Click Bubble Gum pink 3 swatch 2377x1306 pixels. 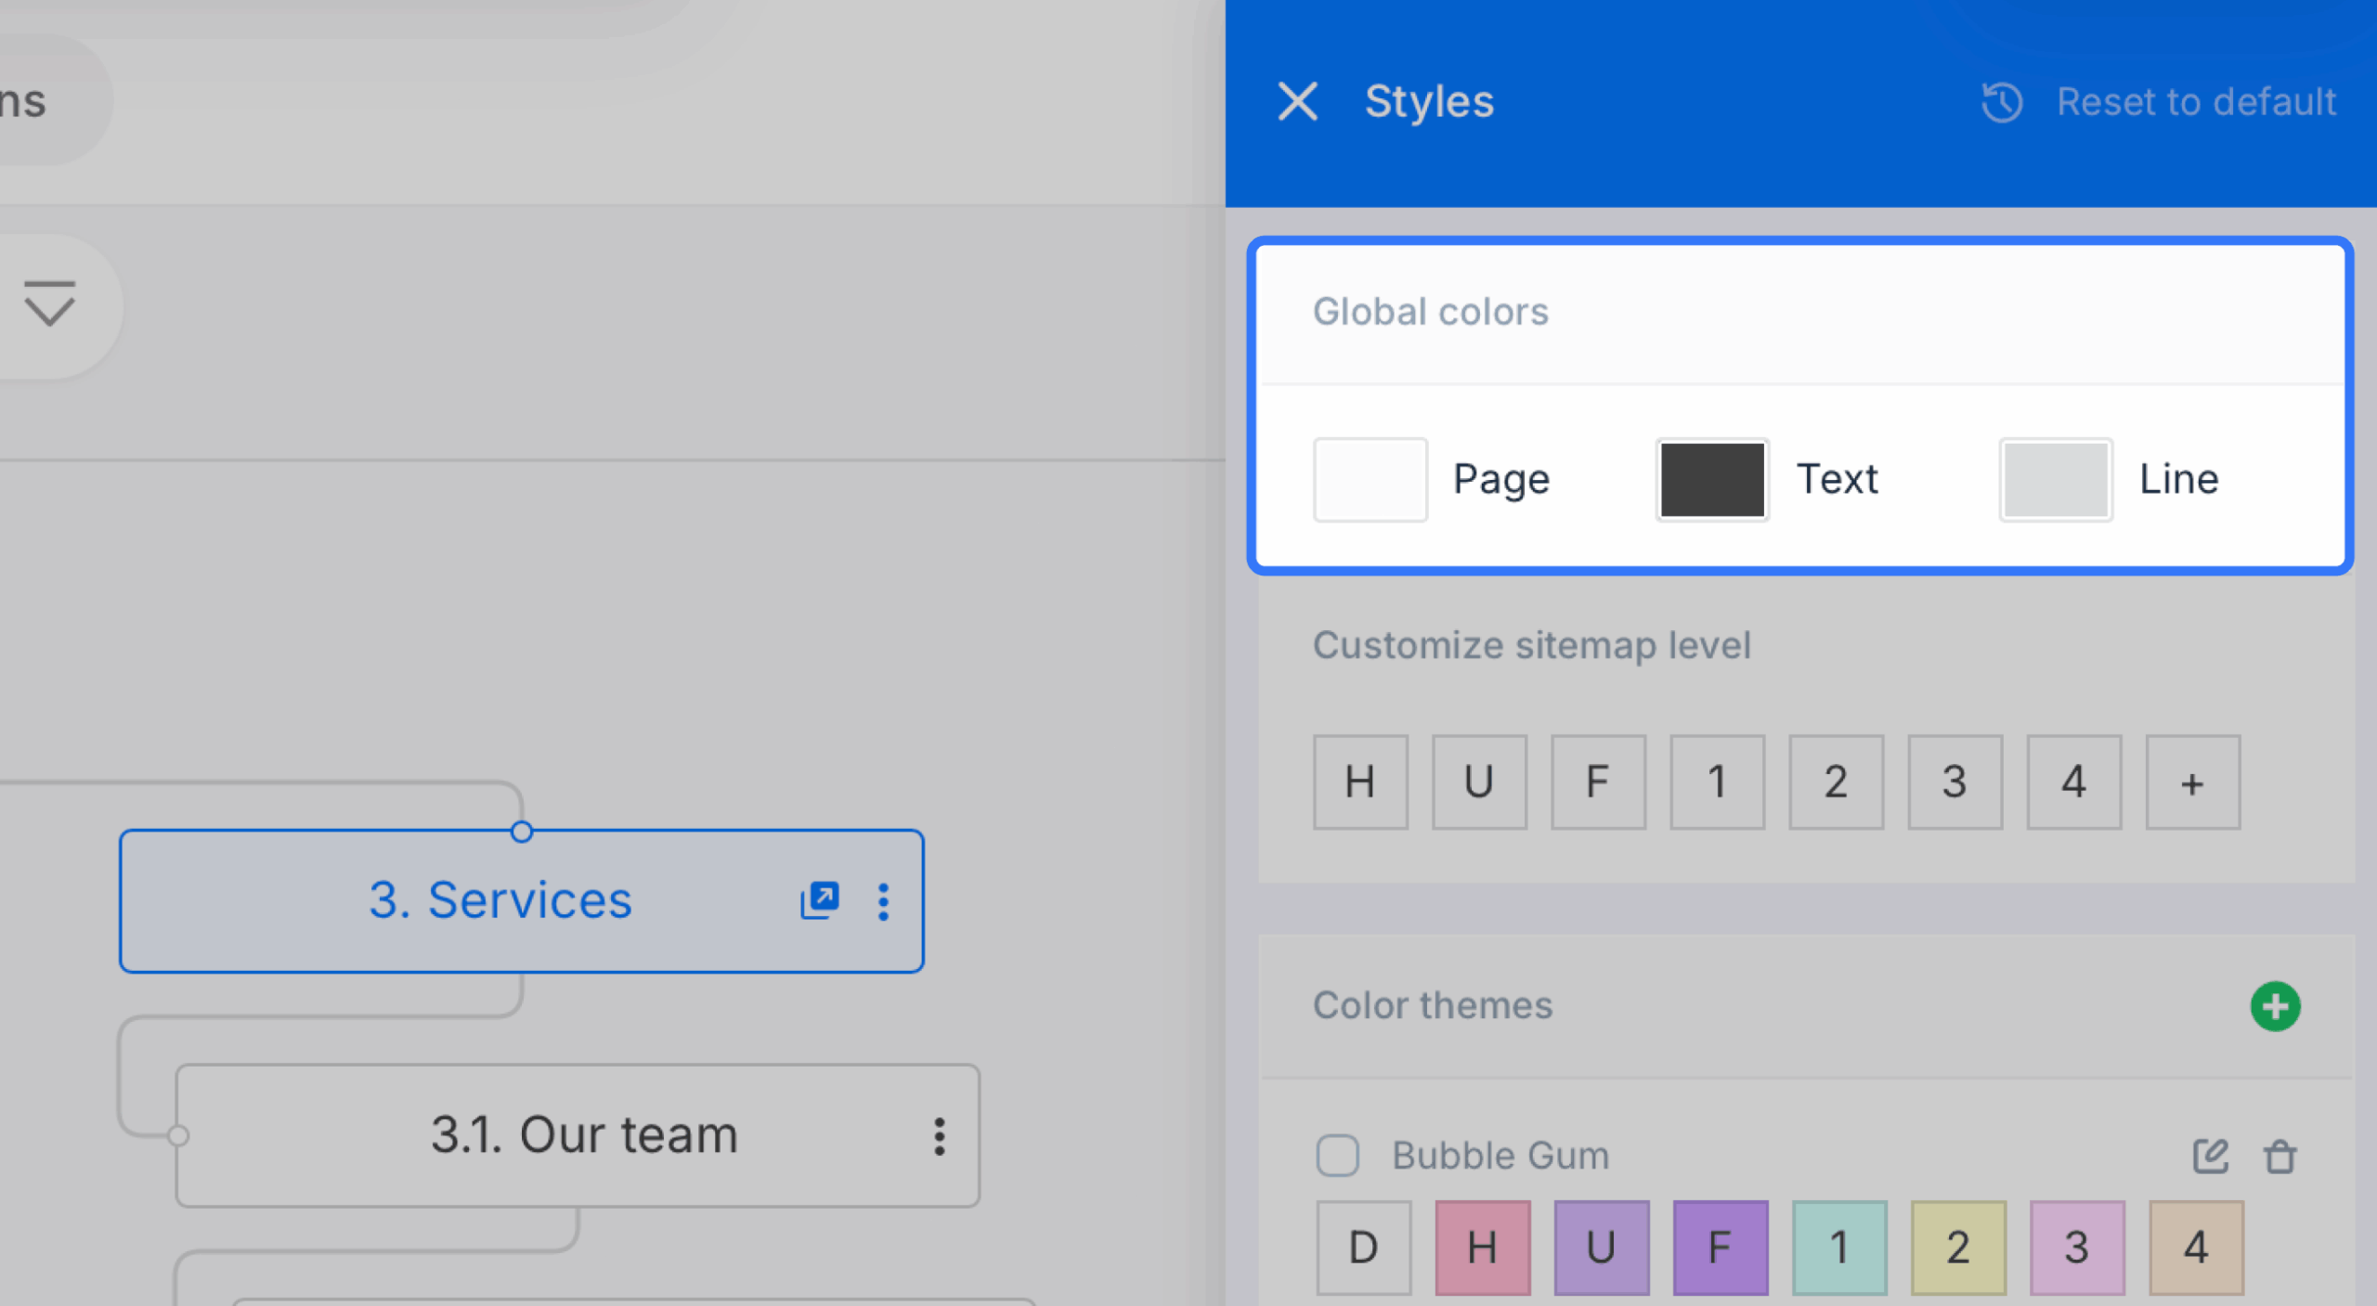[x=2076, y=1248]
